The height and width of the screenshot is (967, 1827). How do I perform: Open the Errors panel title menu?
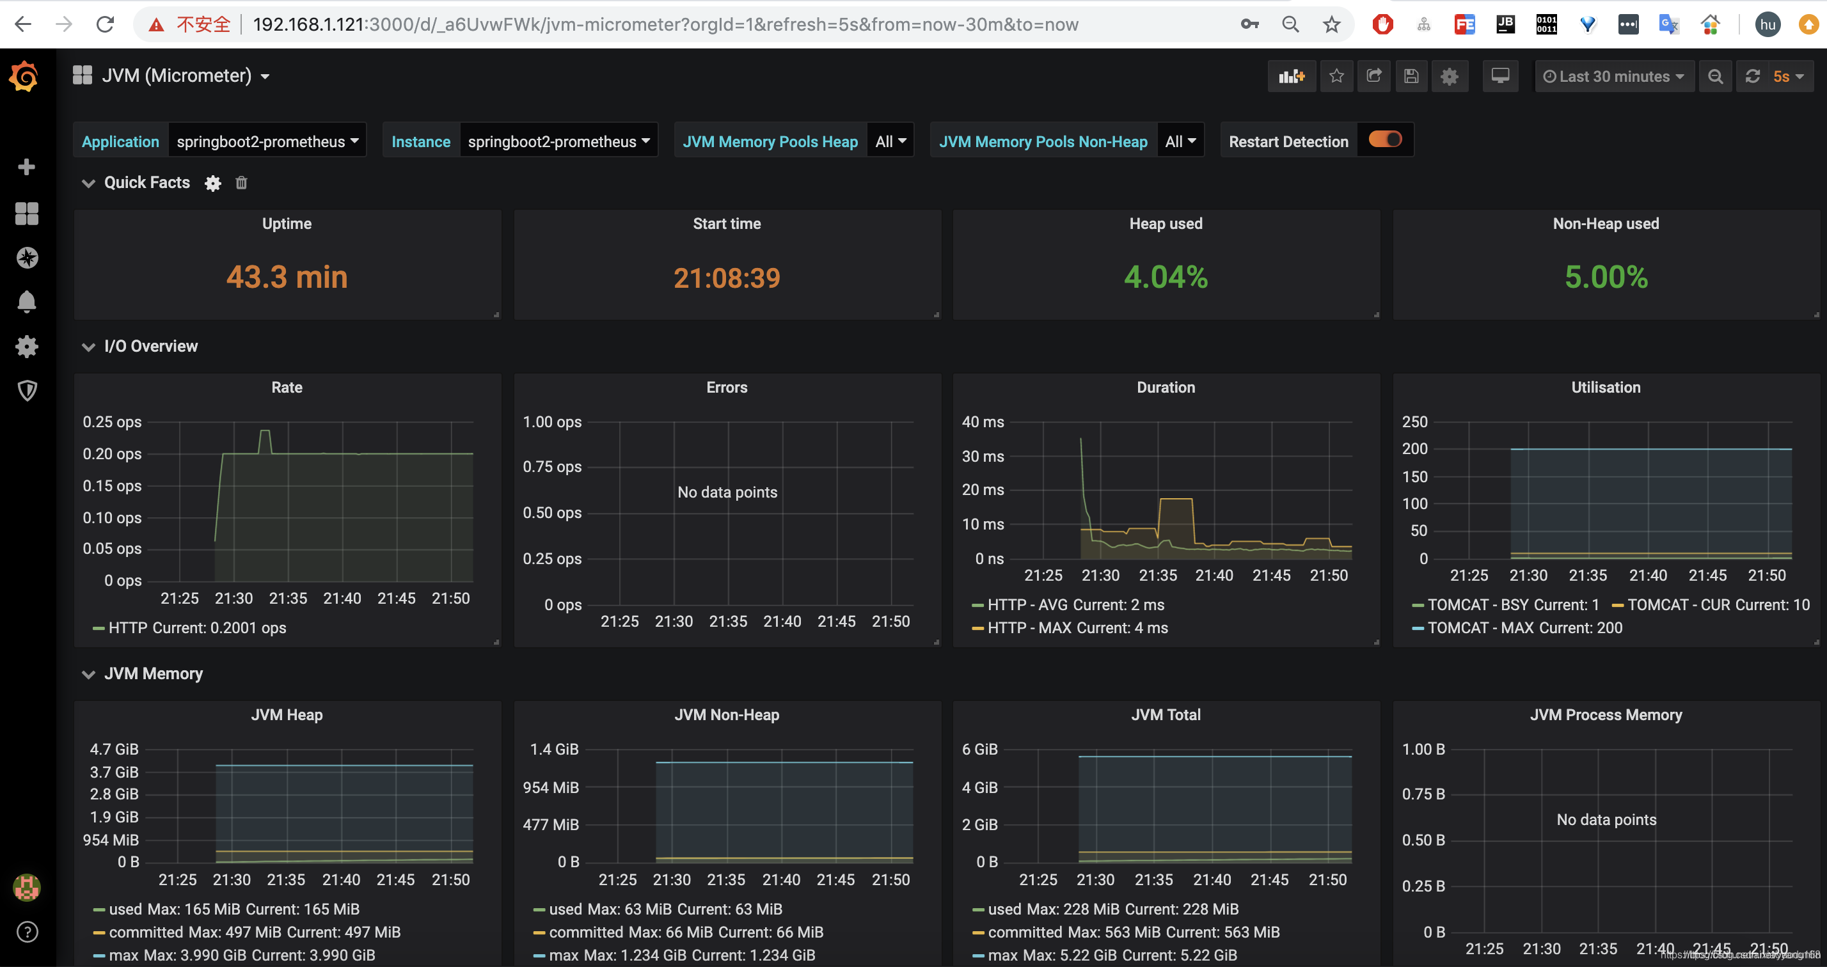726,388
